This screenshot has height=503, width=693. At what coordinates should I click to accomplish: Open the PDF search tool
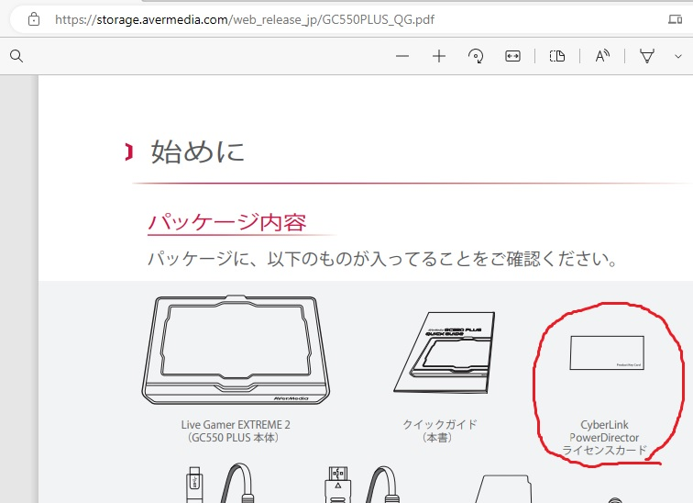tap(16, 56)
